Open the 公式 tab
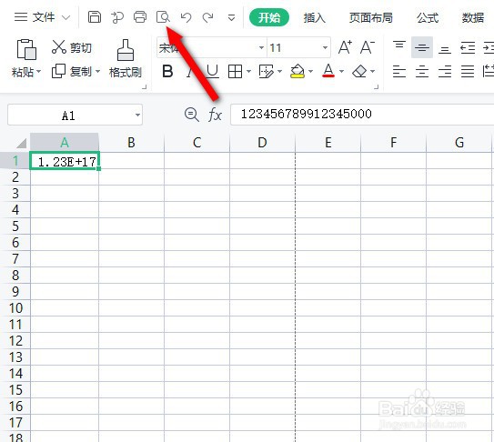494x442 pixels. click(x=428, y=17)
